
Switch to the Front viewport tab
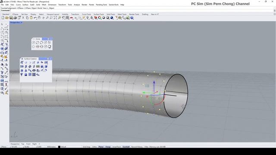(x=28, y=144)
